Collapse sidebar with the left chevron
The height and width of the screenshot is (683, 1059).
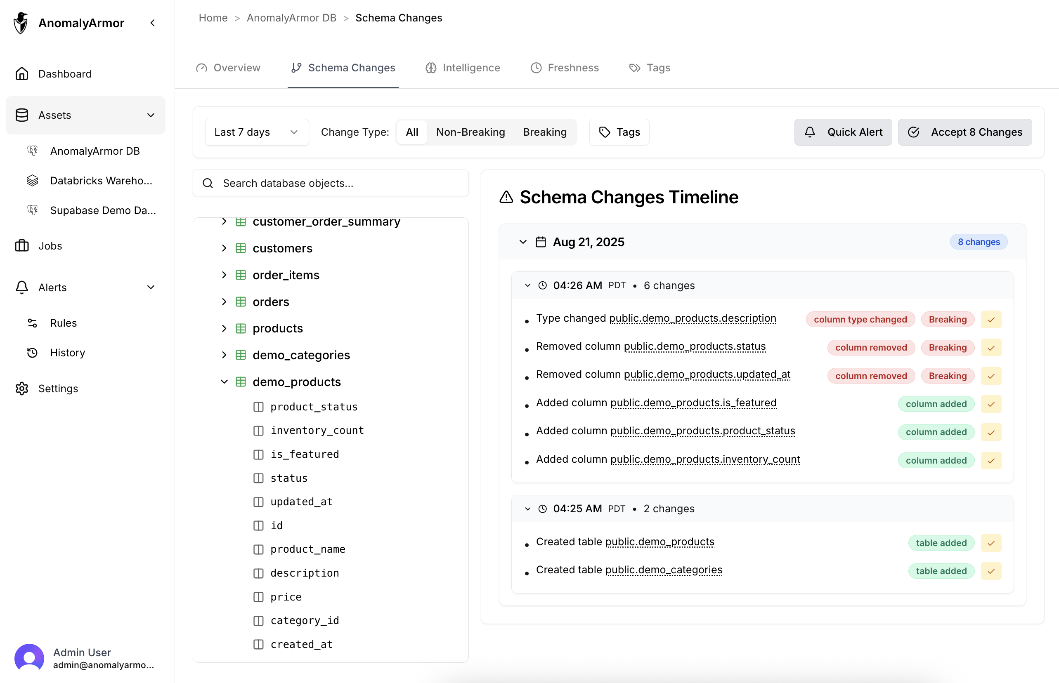pyautogui.click(x=153, y=23)
